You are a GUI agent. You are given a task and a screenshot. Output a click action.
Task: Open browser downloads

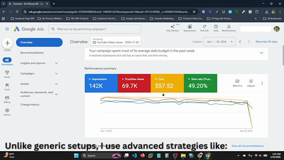(x=266, y=12)
